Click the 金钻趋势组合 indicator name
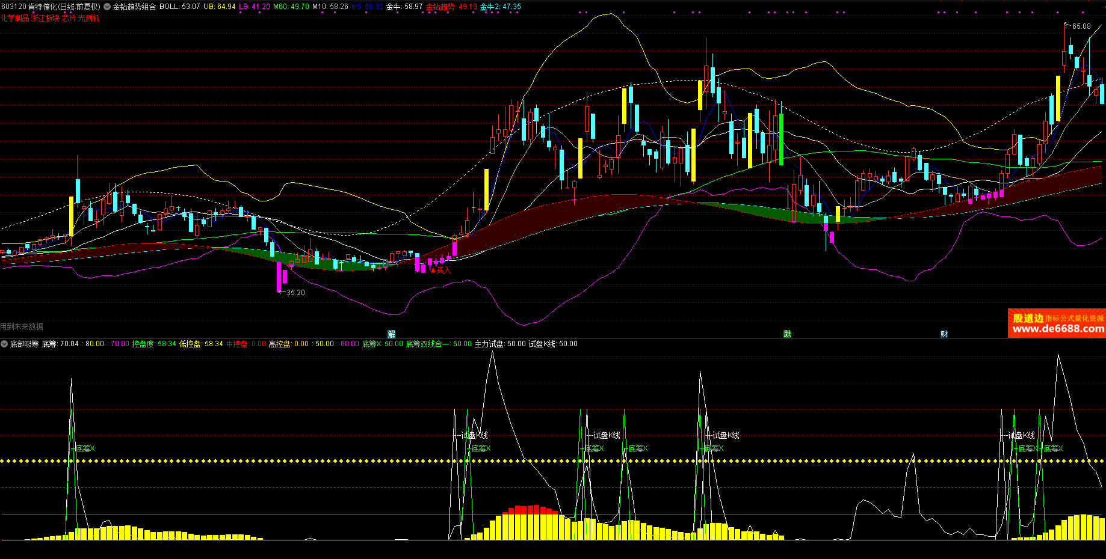This screenshot has width=1106, height=559. click(x=134, y=7)
